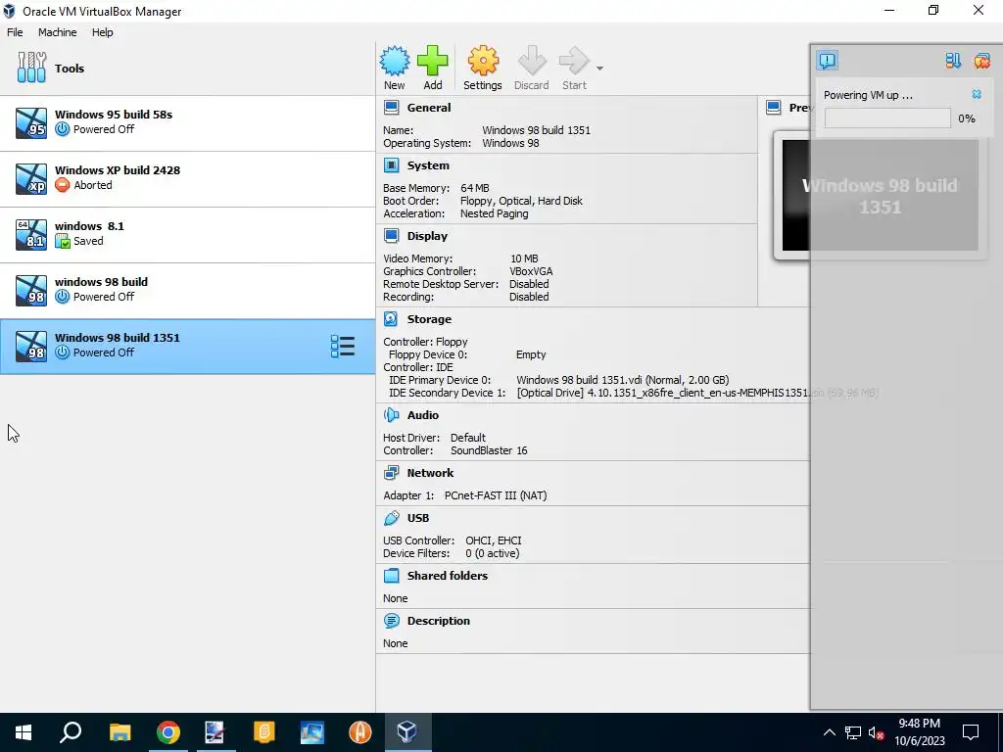Click the USB section header
Image resolution: width=1003 pixels, height=752 pixels.
click(417, 517)
